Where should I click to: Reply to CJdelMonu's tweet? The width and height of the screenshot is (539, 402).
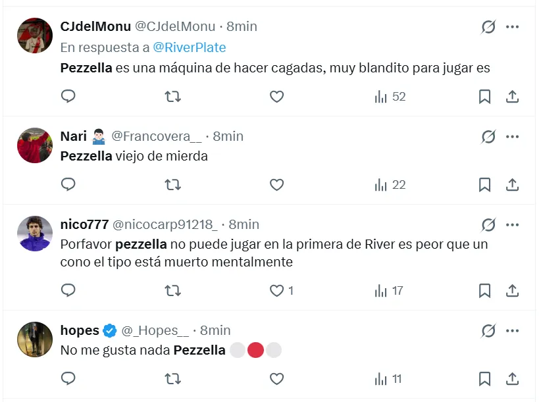tap(68, 97)
